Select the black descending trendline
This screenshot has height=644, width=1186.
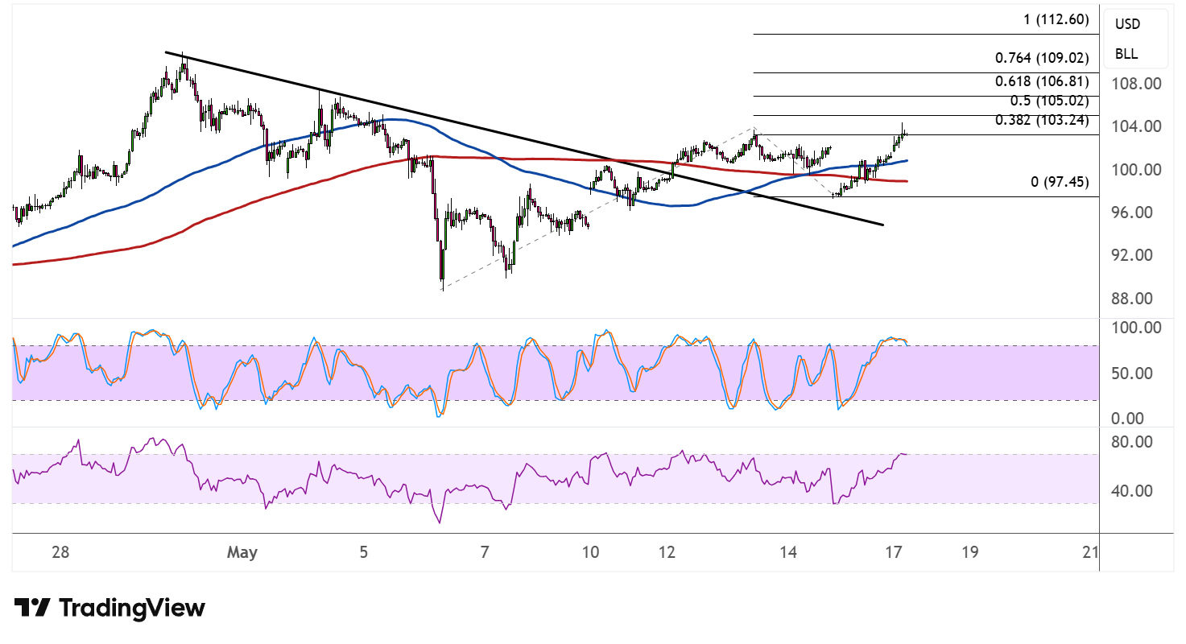pyautogui.click(x=523, y=138)
